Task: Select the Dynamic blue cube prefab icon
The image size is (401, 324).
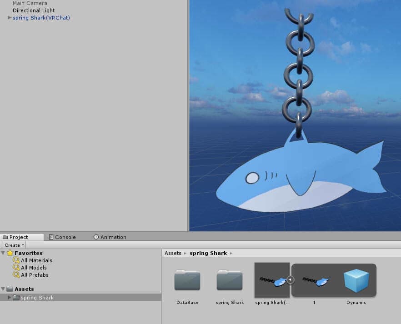Action: (356, 280)
